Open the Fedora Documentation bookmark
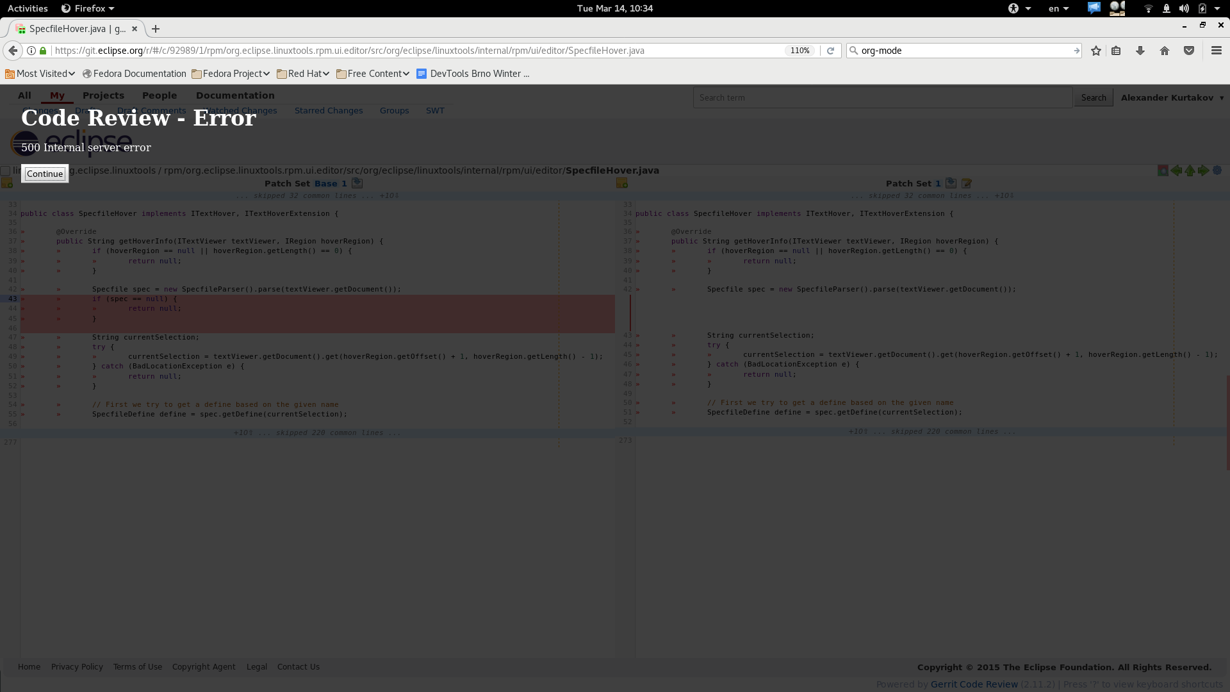 [135, 74]
